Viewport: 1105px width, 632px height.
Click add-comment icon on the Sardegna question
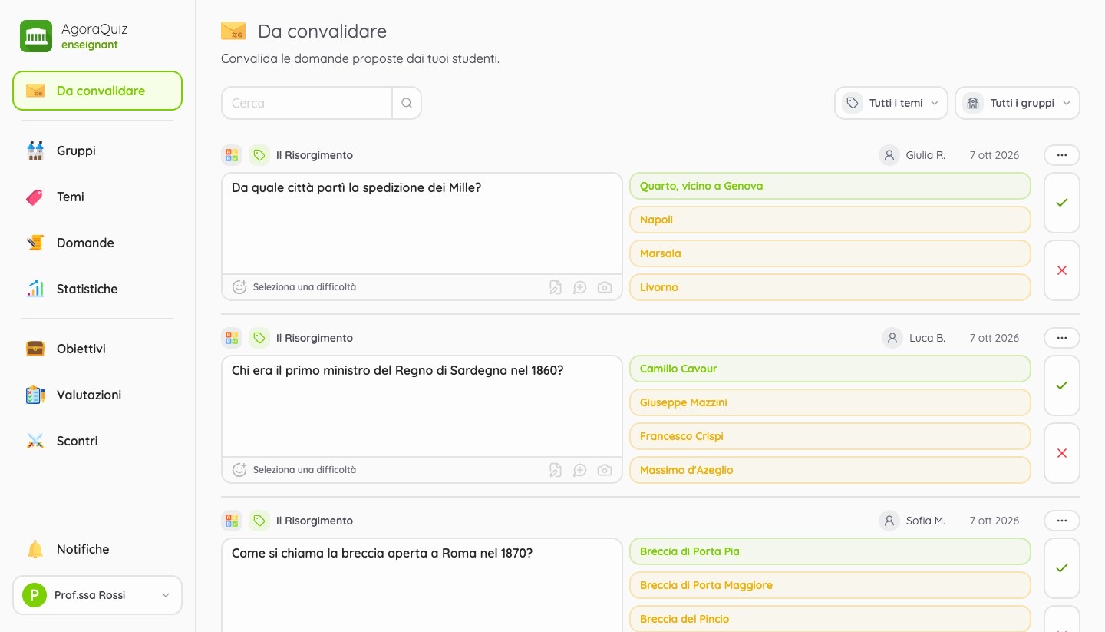(x=580, y=470)
